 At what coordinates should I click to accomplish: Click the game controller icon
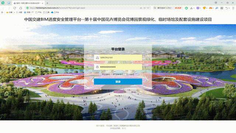211,8
